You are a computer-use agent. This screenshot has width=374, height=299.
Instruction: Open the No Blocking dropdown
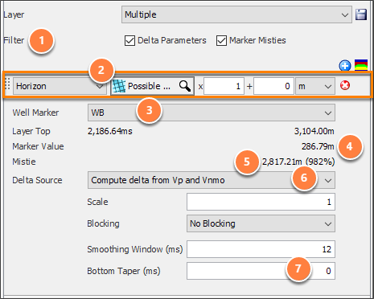click(x=261, y=223)
